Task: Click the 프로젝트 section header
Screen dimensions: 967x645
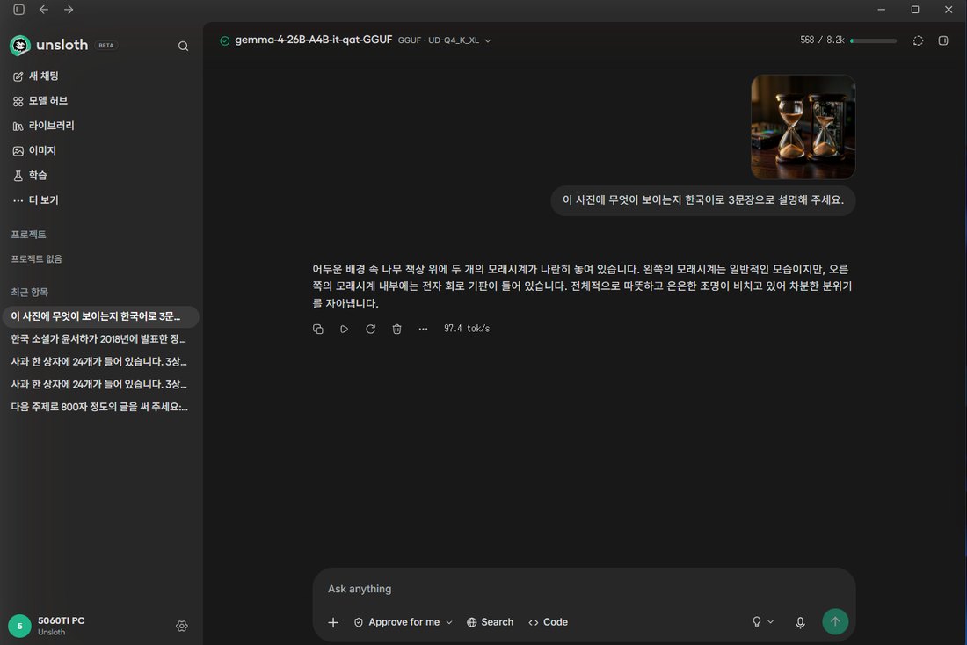Action: coord(28,235)
